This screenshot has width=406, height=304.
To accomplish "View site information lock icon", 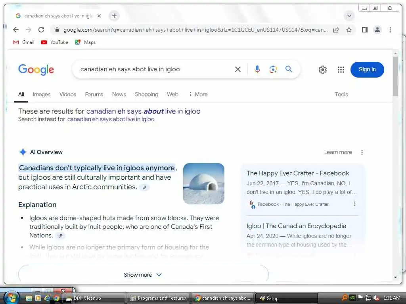I will coord(57,30).
